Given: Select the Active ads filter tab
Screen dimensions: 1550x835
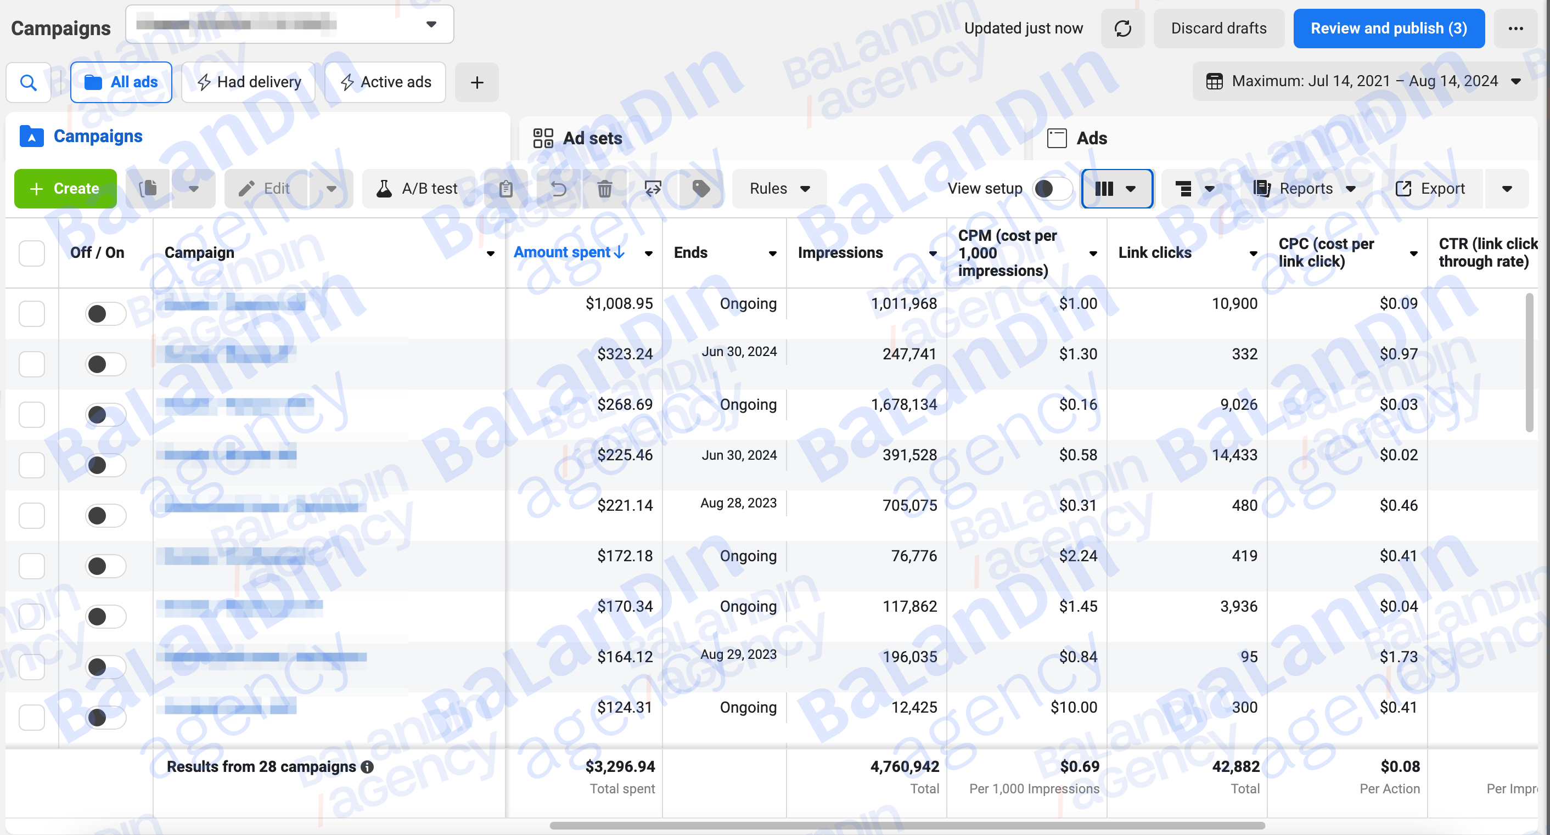Looking at the screenshot, I should point(385,82).
